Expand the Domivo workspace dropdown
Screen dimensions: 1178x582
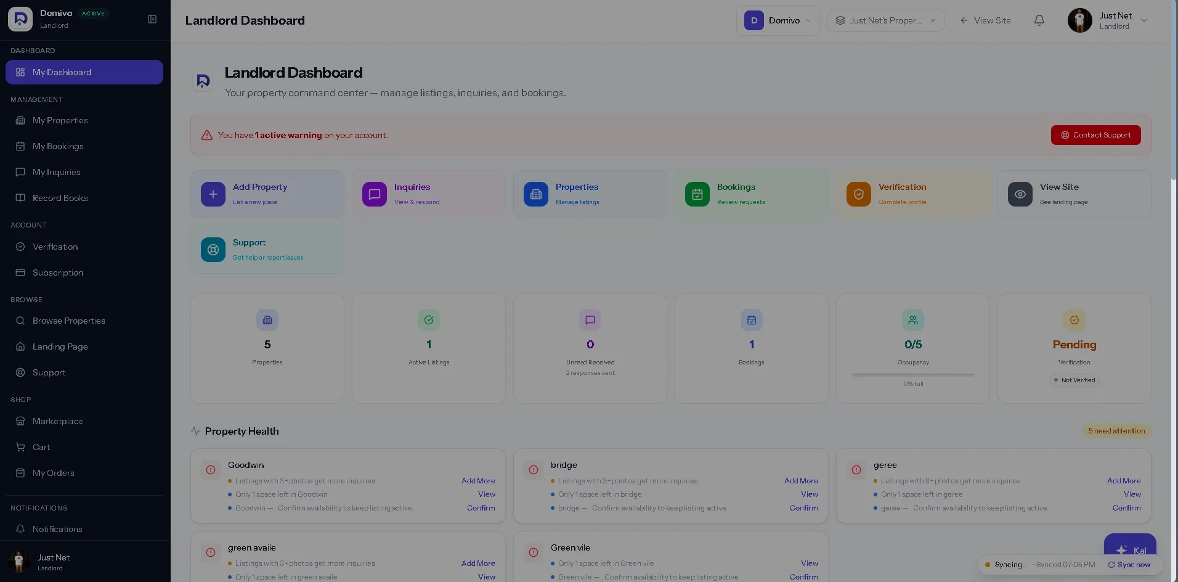click(778, 20)
